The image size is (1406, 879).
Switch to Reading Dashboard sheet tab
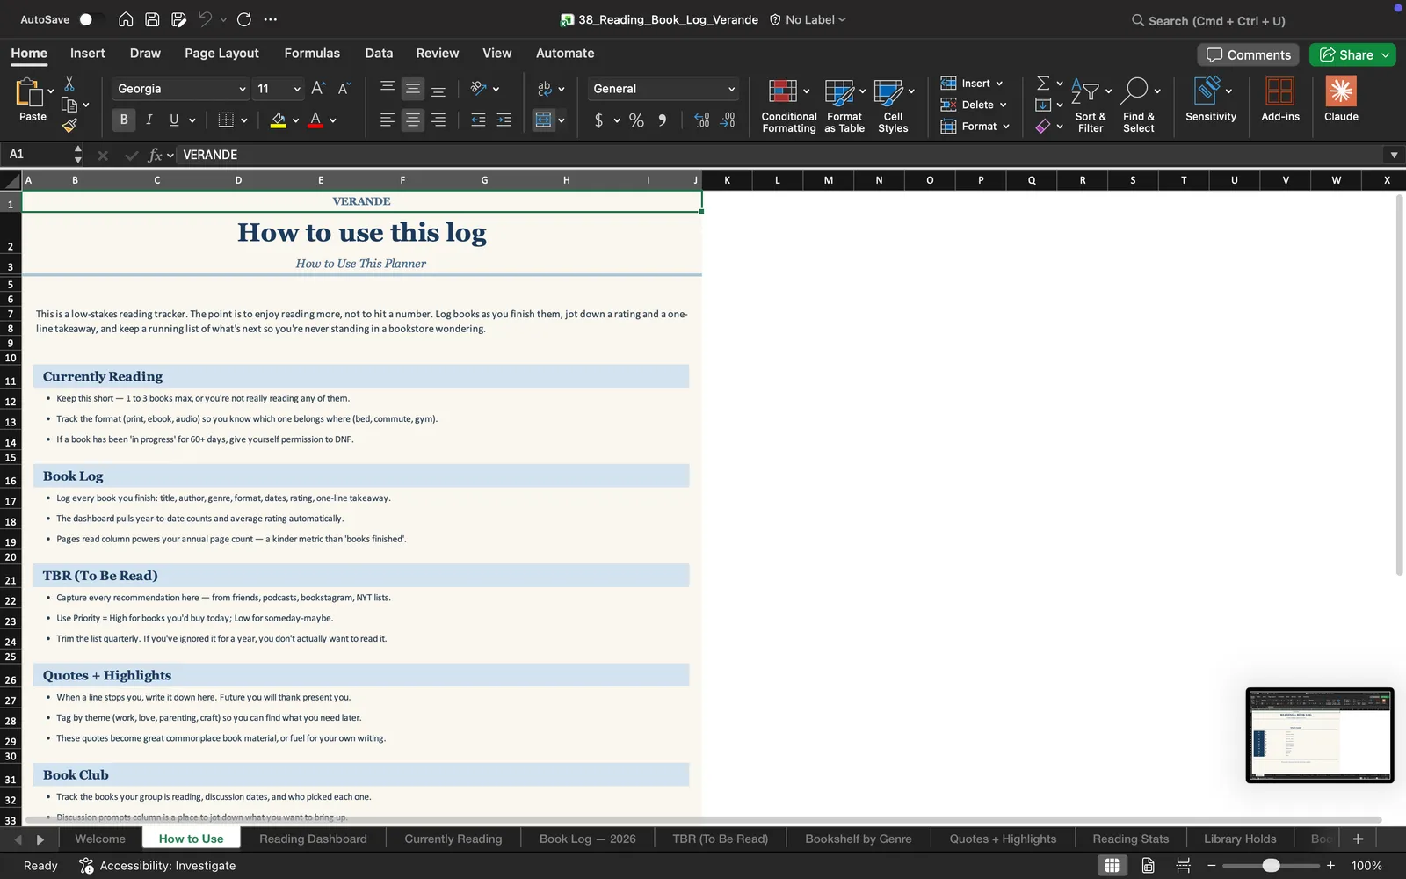click(313, 839)
